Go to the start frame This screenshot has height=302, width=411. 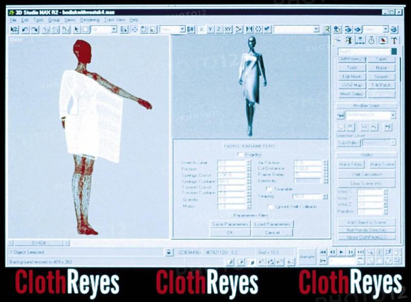tap(323, 252)
